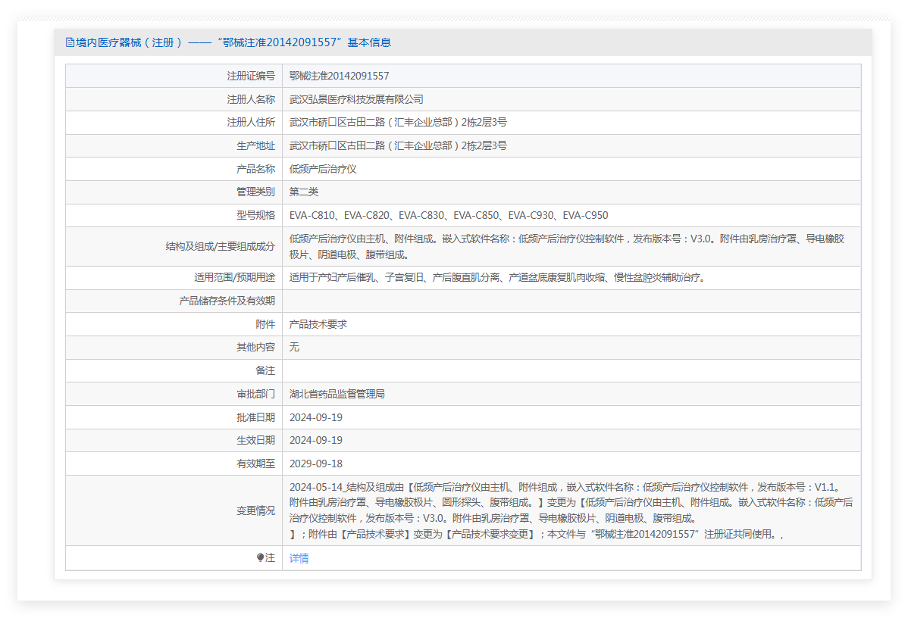Click the 备注 row label
Viewport: 908px width, 618px height.
[x=265, y=370]
